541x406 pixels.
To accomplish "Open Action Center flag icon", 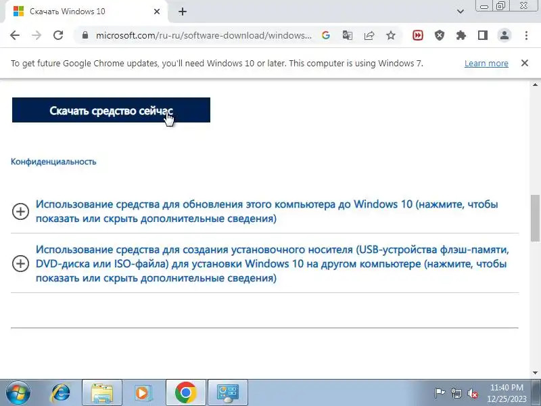I will (x=439, y=393).
